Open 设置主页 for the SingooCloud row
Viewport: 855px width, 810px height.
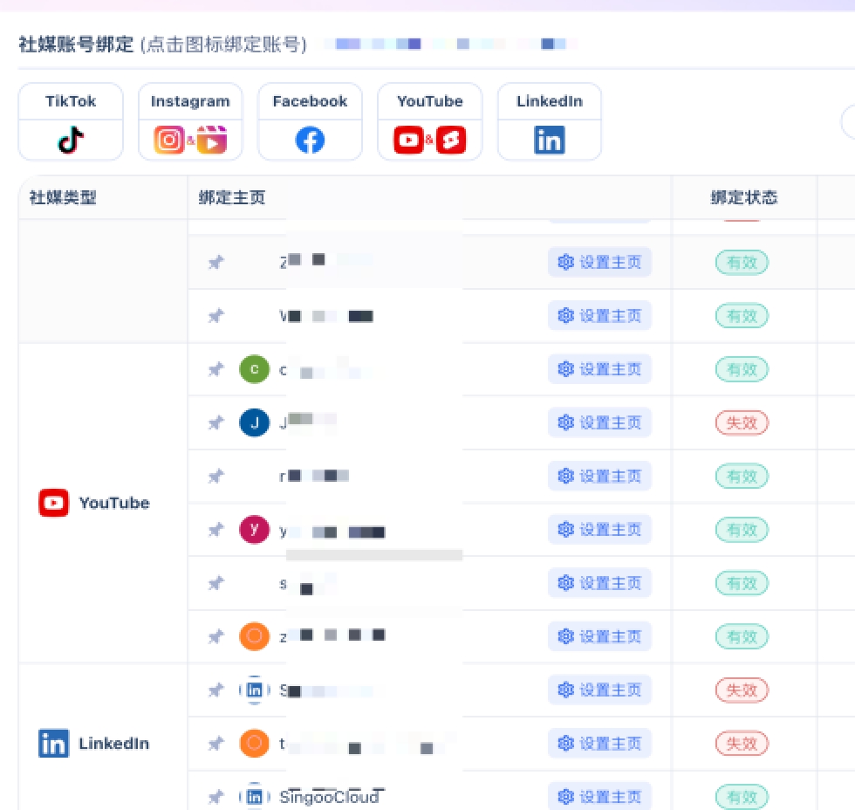600,797
